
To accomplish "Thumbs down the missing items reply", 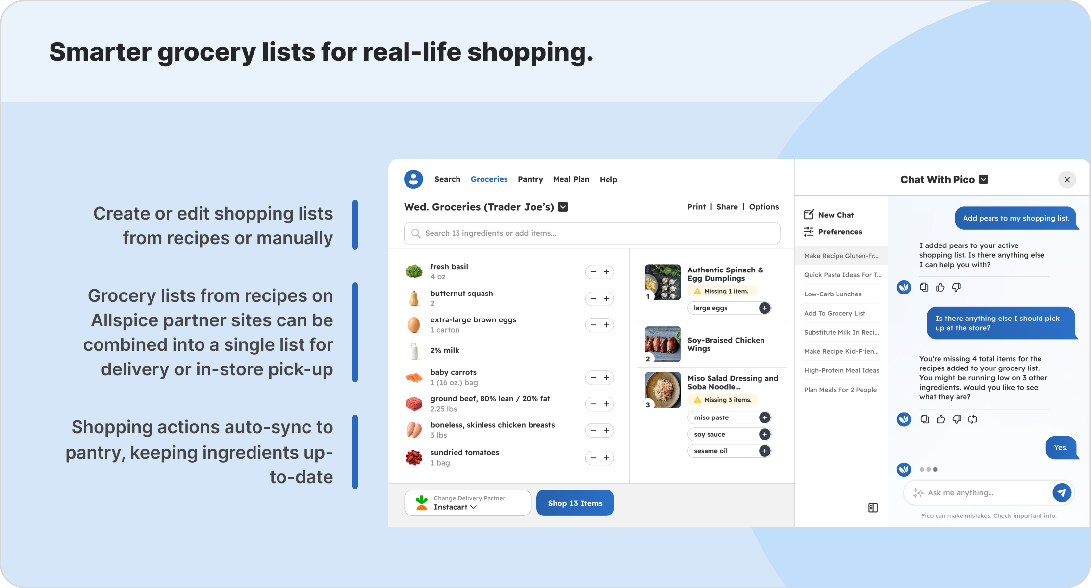I will (x=957, y=419).
